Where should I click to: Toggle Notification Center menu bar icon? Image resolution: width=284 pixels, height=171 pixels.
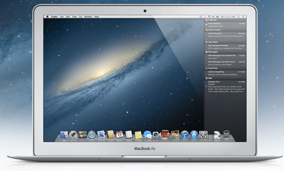(243, 17)
